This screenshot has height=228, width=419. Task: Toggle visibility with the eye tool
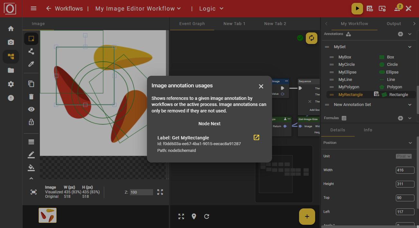coord(31,109)
